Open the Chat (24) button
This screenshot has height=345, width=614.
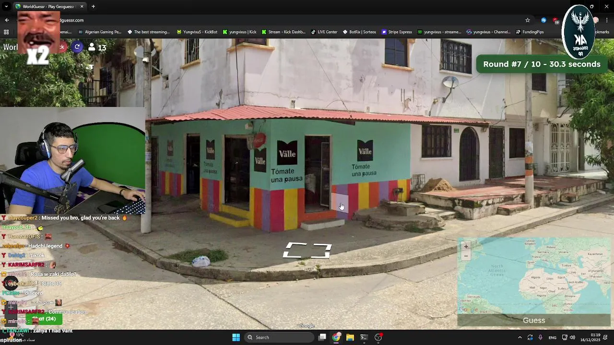click(44, 319)
